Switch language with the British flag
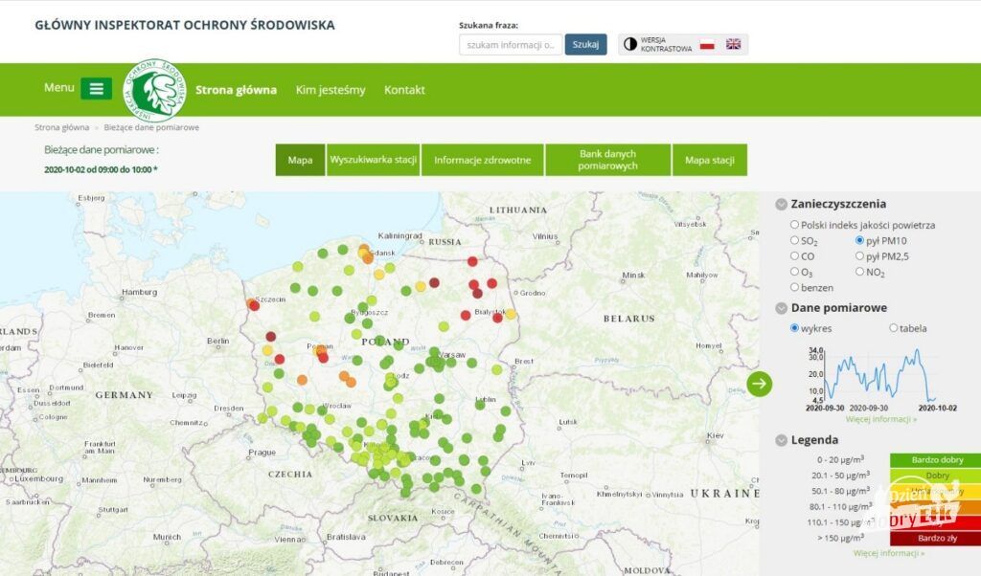 click(733, 44)
